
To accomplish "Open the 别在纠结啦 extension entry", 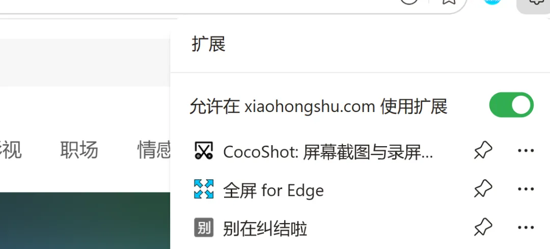I will click(265, 229).
